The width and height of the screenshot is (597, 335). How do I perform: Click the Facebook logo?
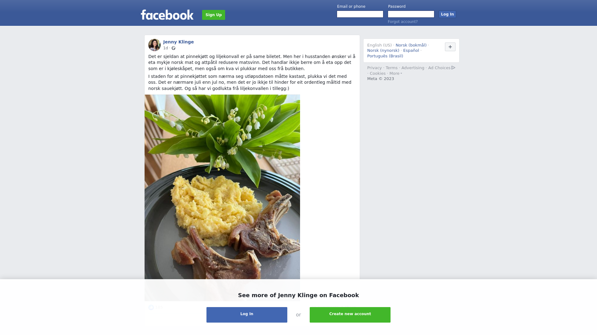167,15
